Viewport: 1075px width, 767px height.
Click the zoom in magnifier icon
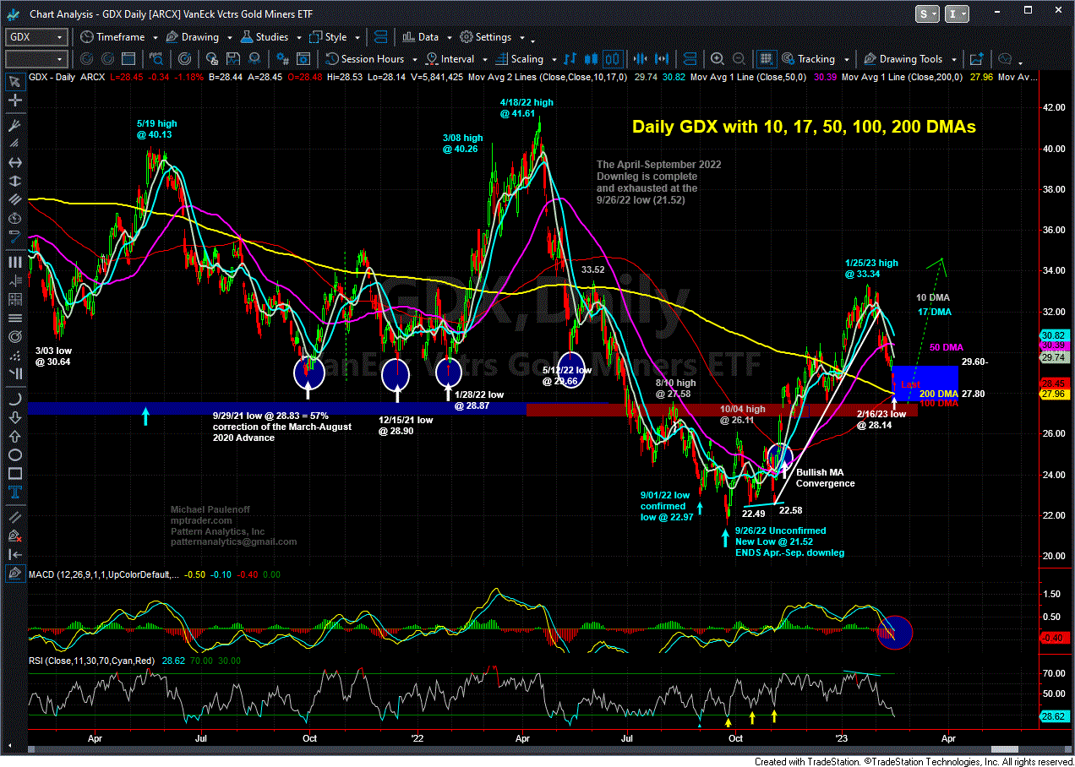point(718,59)
